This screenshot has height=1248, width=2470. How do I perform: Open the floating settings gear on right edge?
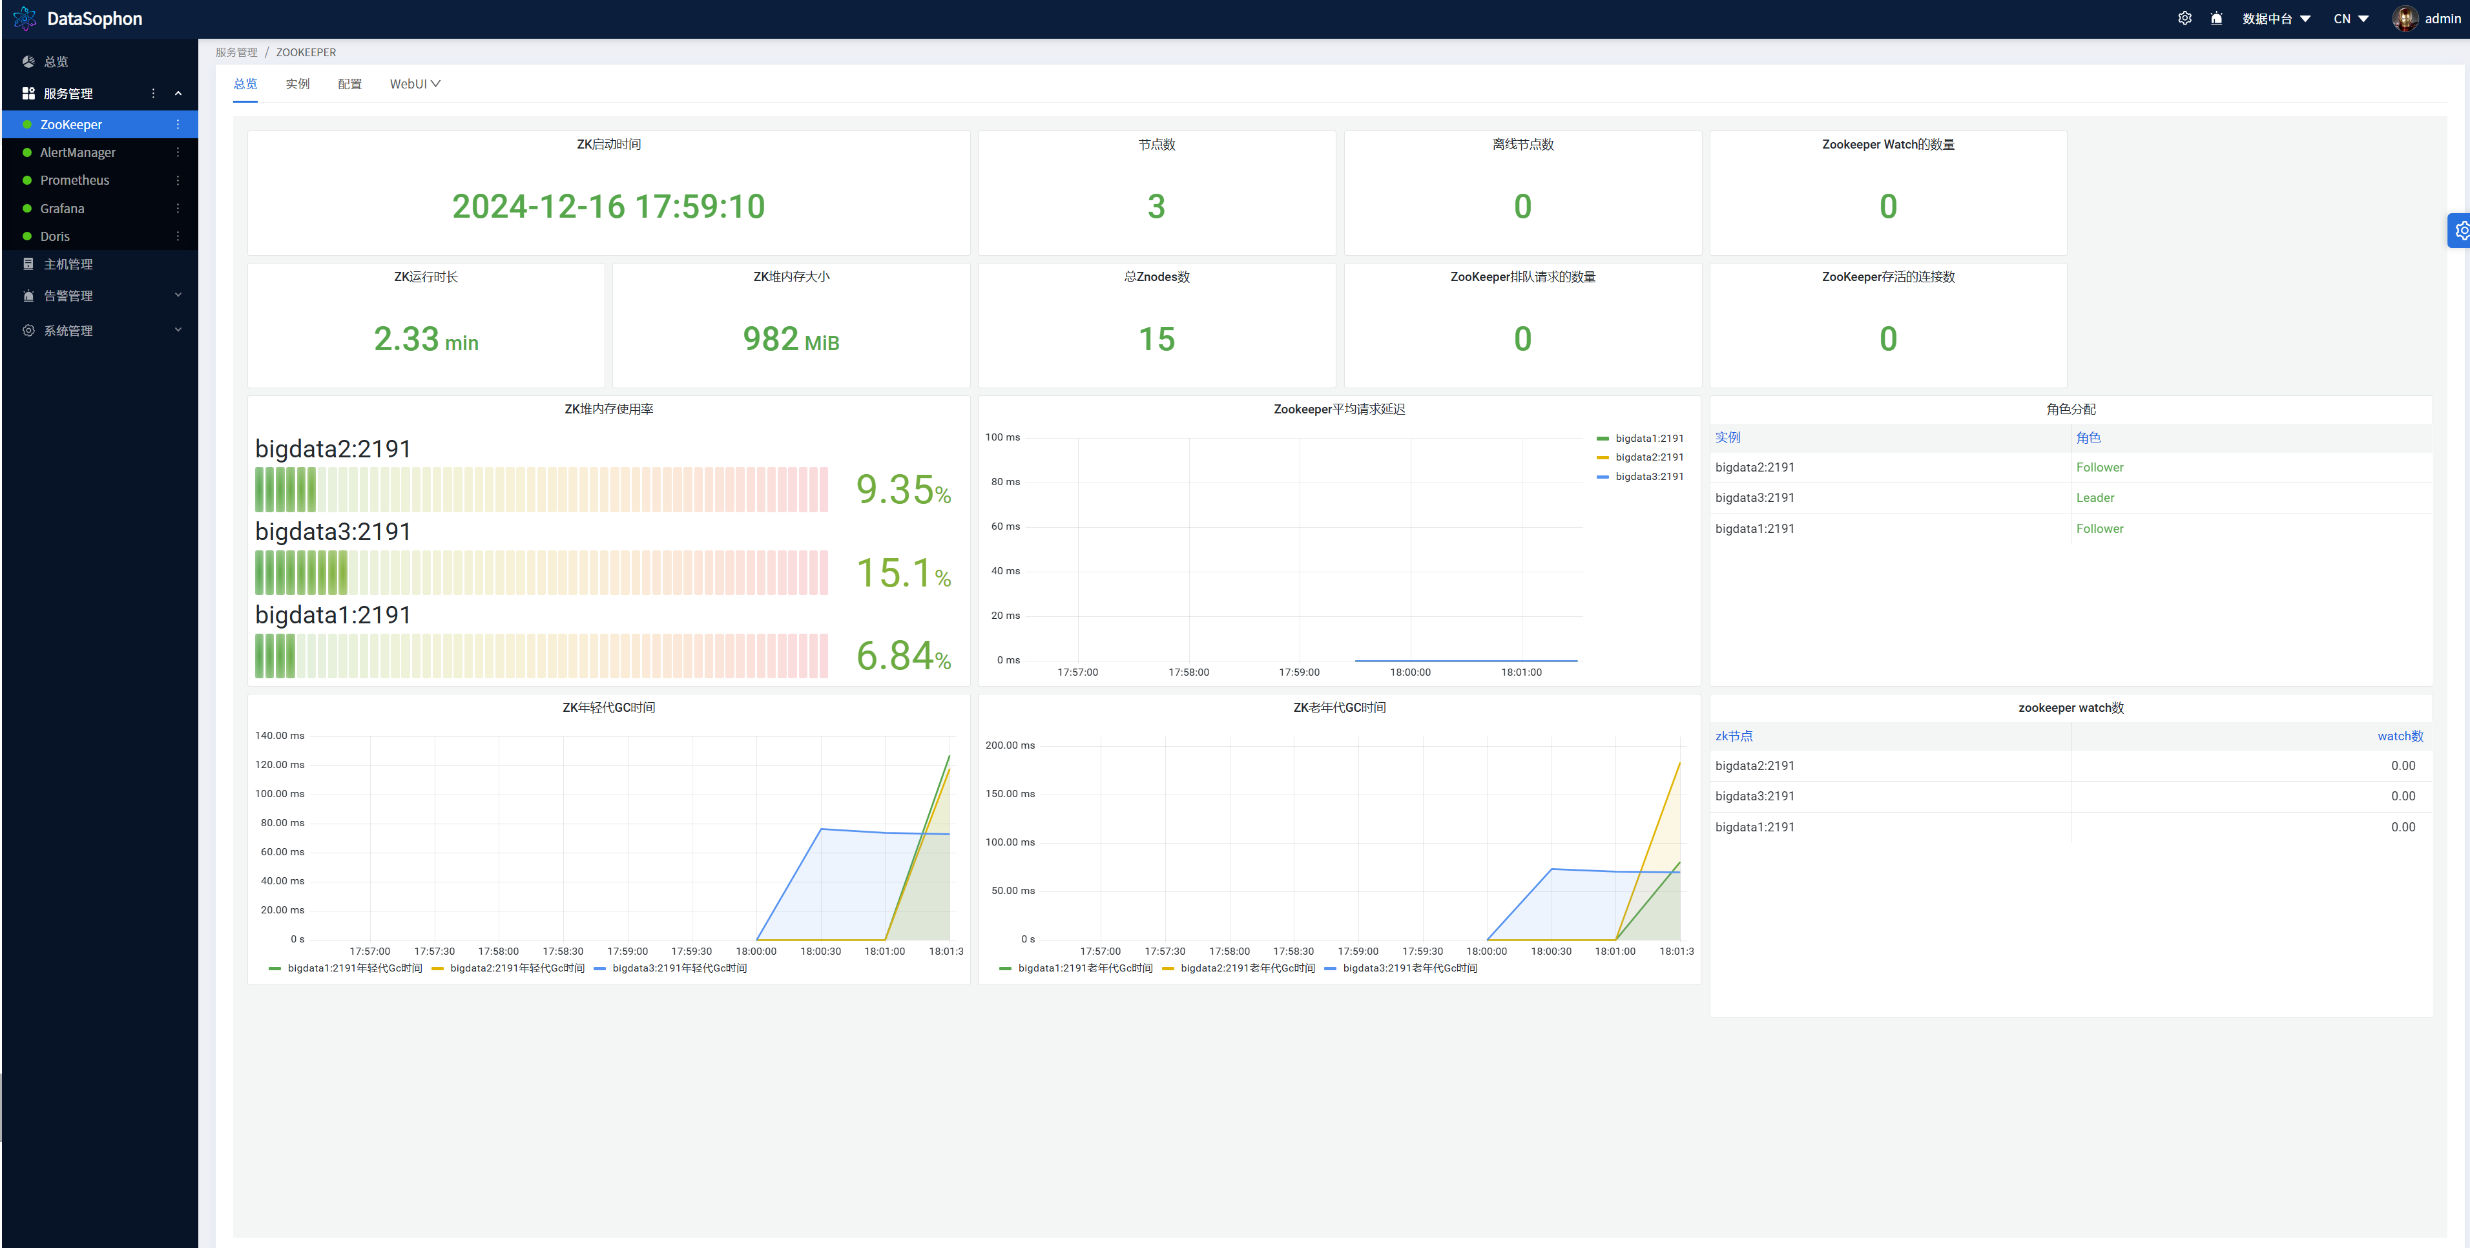[x=2460, y=230]
